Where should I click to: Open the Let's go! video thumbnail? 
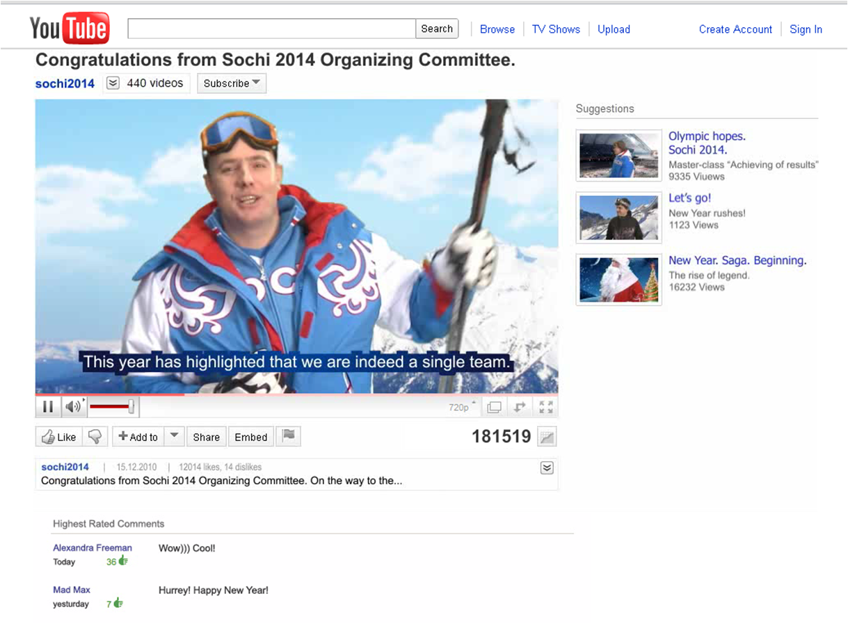pyautogui.click(x=618, y=218)
